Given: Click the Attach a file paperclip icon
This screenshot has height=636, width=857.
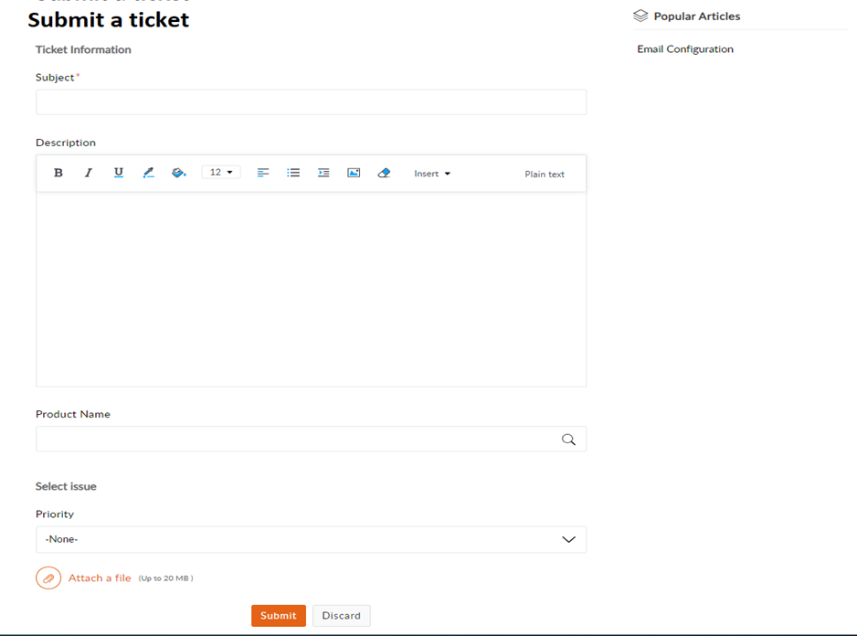Looking at the screenshot, I should pos(48,578).
